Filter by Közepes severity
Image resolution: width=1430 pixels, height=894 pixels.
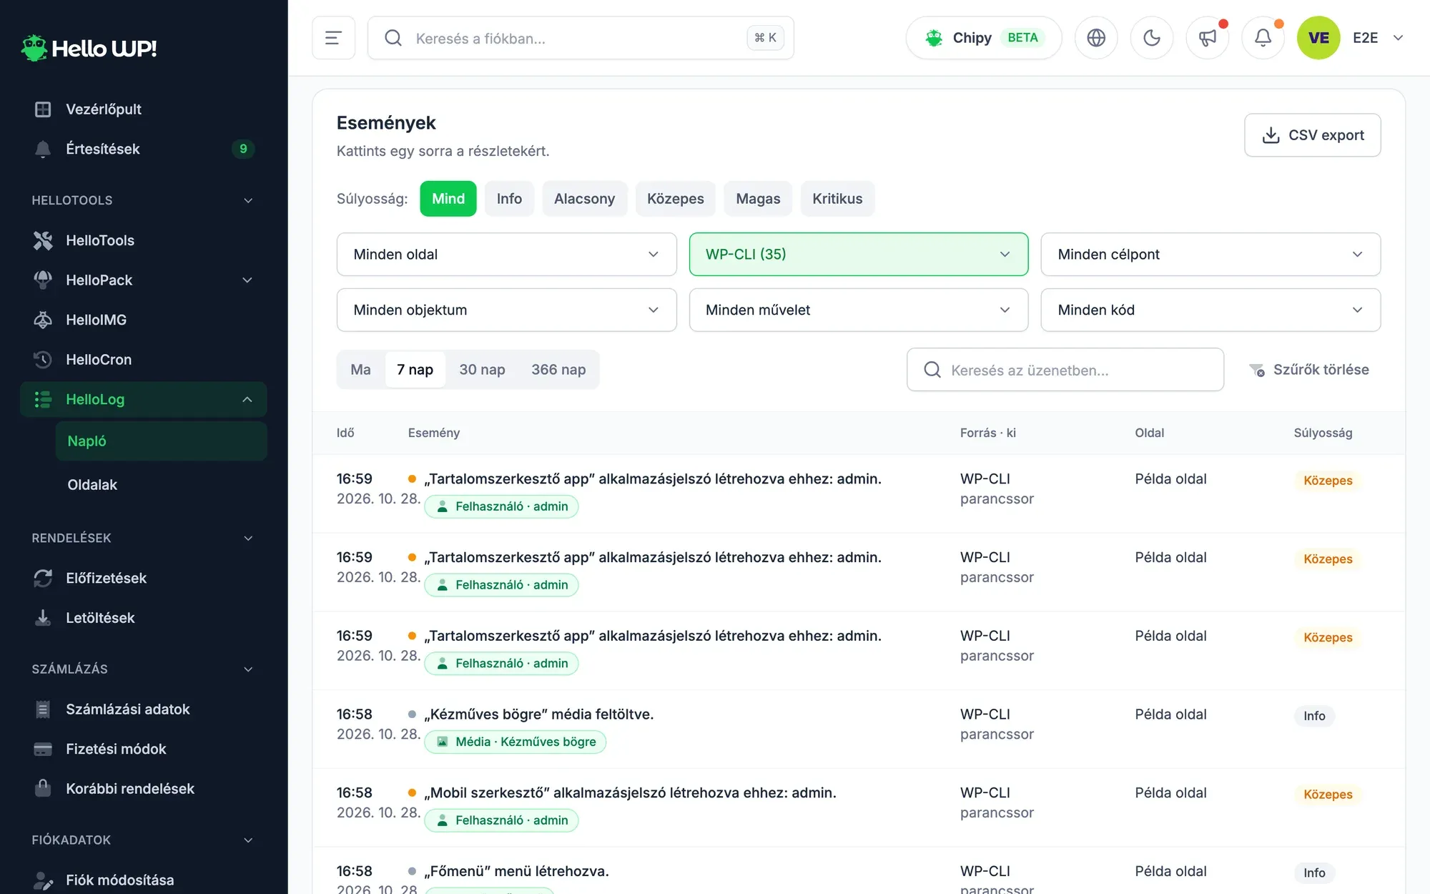tap(676, 199)
